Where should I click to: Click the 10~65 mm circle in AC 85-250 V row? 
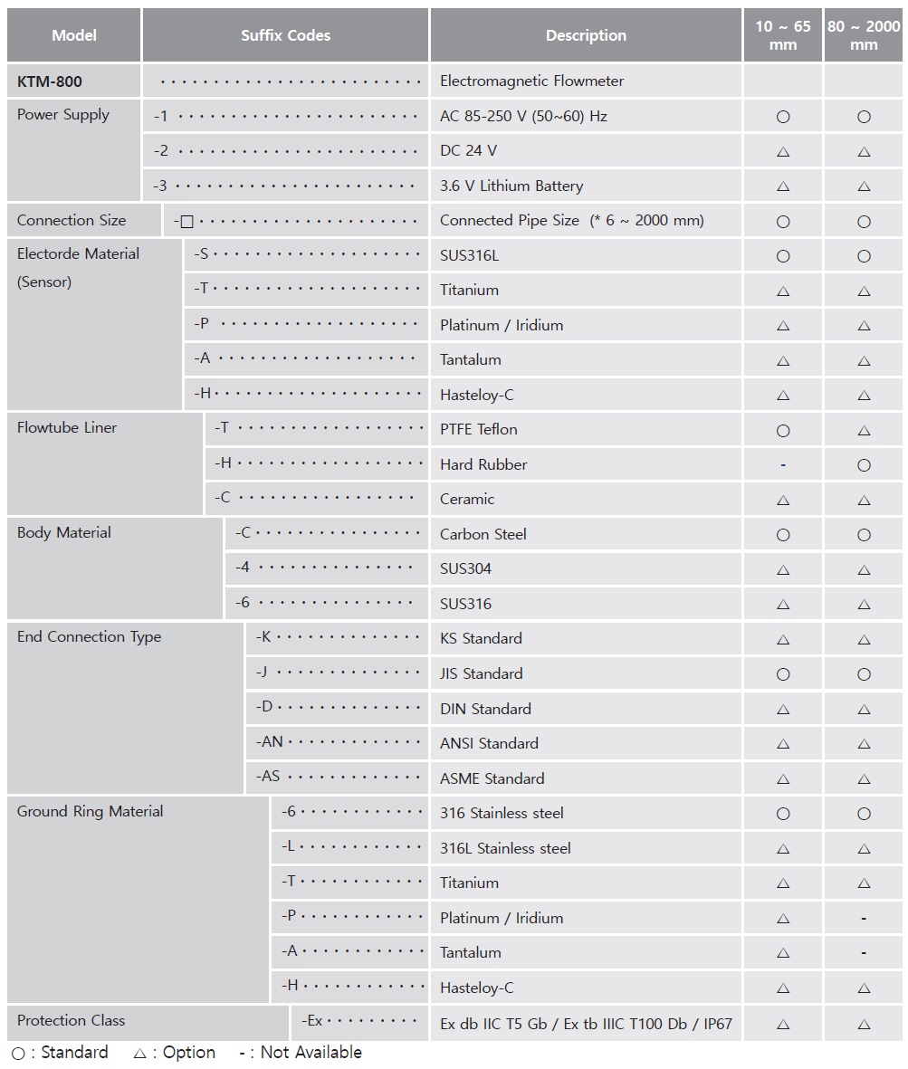(783, 117)
